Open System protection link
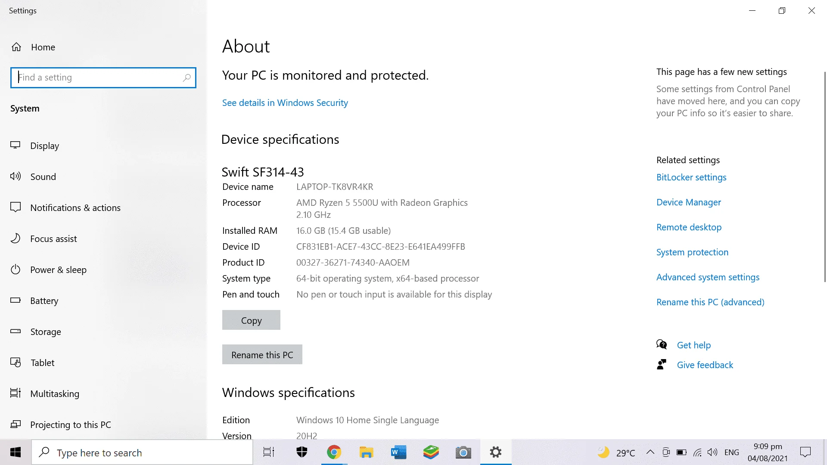The image size is (827, 465). (692, 252)
